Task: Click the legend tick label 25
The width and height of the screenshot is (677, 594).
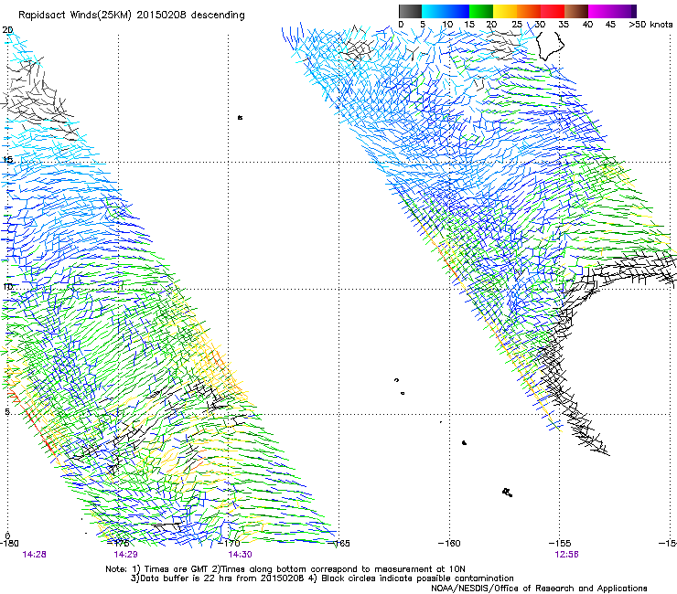Action: [x=516, y=25]
